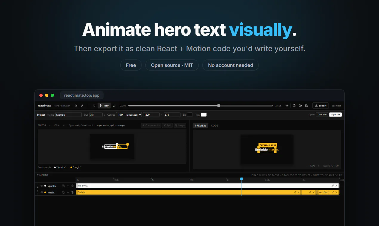Apply the Dark site quick preset

point(322,114)
